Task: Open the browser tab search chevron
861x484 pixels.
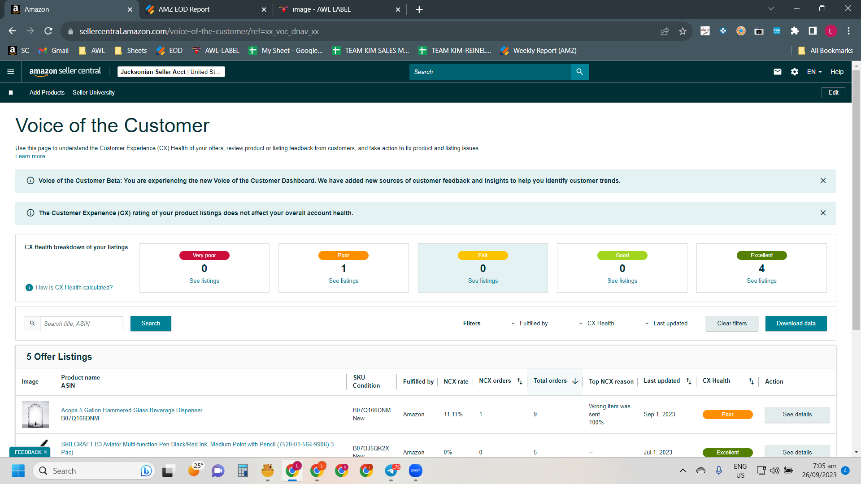Action: (771, 9)
